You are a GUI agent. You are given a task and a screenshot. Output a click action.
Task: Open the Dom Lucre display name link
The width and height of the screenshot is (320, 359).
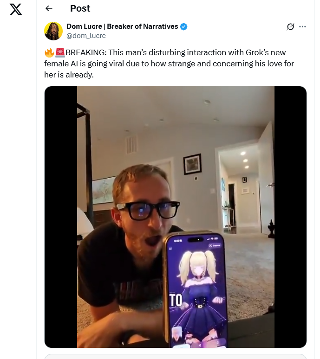coord(122,26)
